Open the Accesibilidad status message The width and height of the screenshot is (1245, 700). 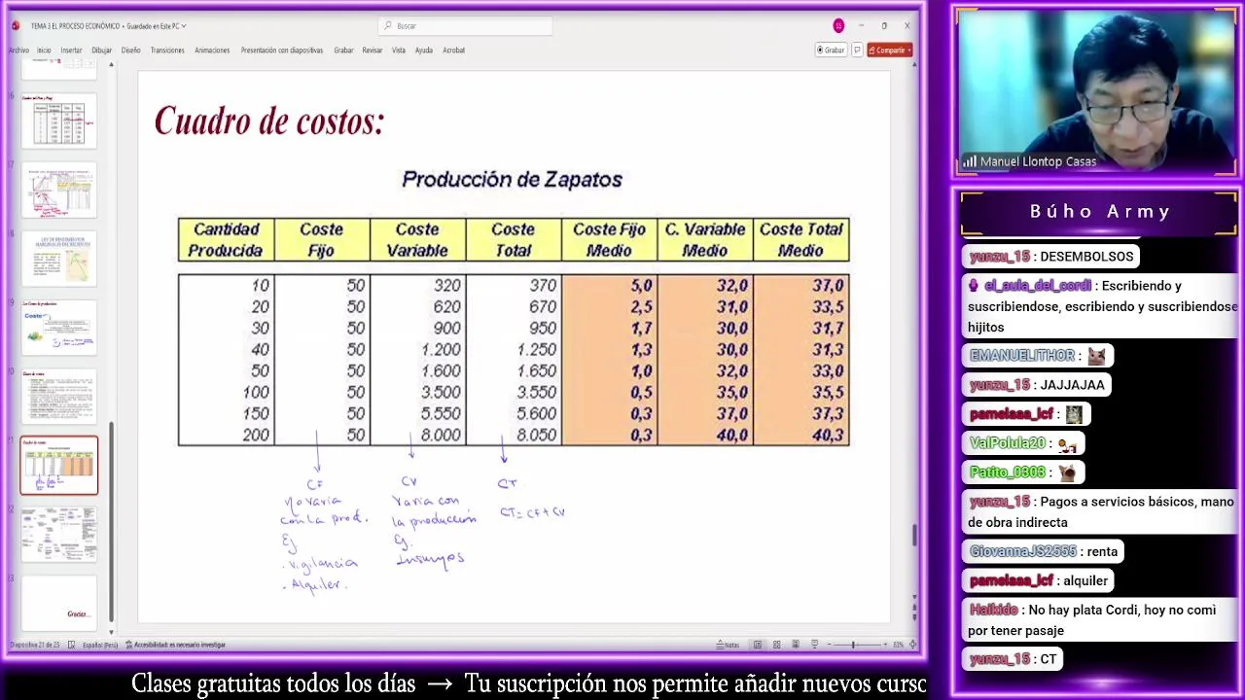[175, 645]
